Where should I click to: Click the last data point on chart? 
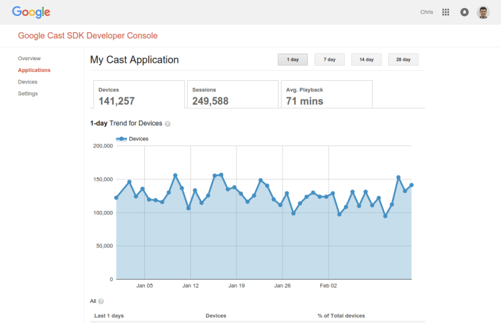tap(411, 185)
